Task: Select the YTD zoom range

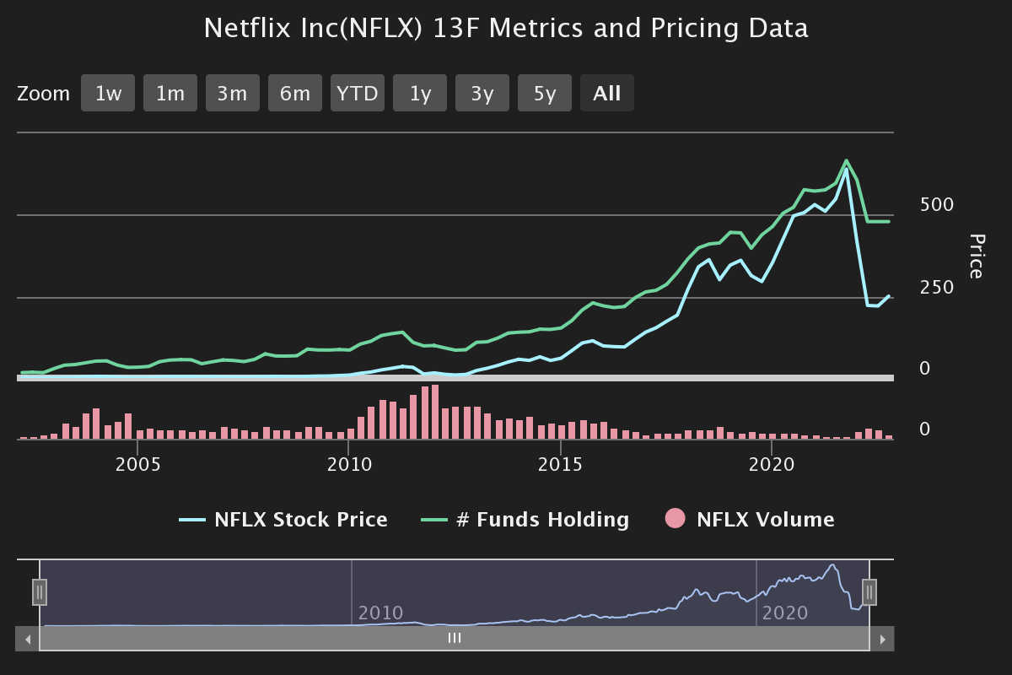Action: (358, 93)
